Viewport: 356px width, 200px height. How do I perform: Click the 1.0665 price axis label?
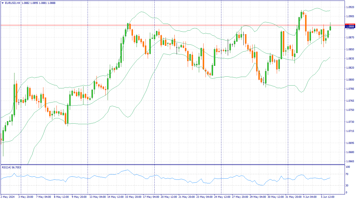coord(350,161)
